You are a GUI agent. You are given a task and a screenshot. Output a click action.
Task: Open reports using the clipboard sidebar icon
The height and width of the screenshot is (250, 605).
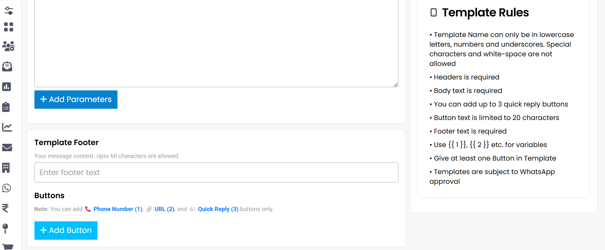(x=6, y=107)
